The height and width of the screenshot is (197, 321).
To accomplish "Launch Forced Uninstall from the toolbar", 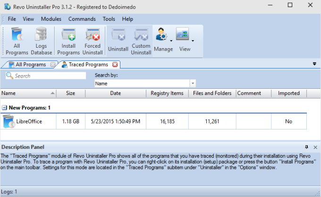I will tap(93, 41).
